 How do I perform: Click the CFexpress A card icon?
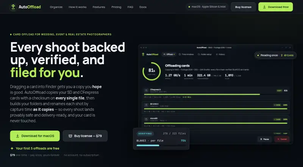click(x=146, y=91)
